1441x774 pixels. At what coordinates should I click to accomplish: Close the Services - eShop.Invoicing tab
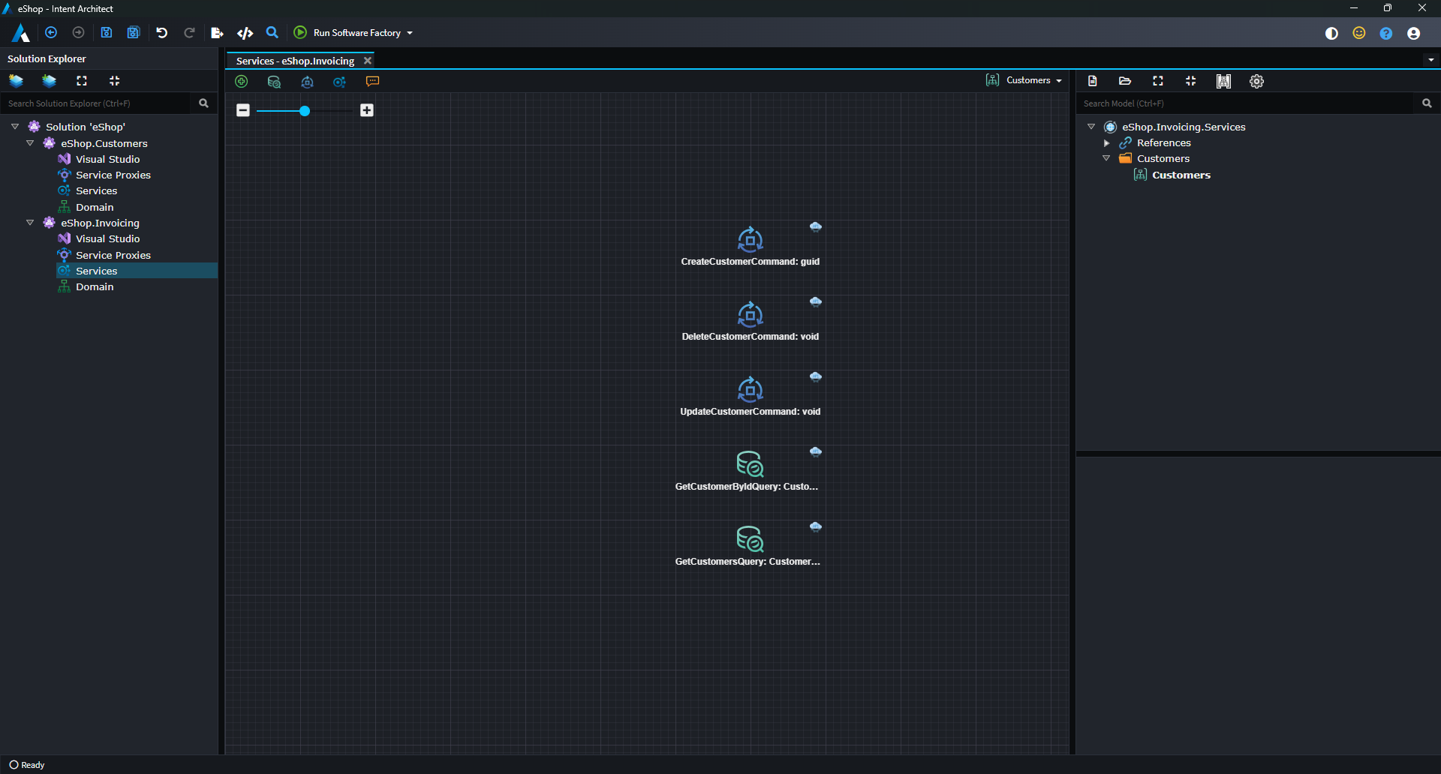tap(368, 61)
